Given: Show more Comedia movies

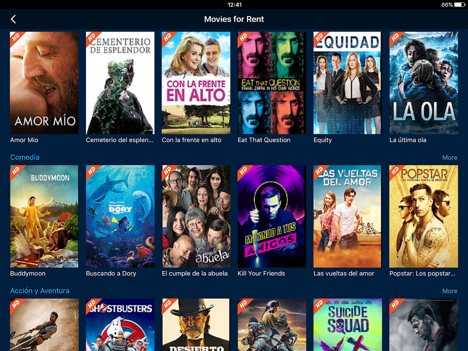Looking at the screenshot, I should pos(450,158).
